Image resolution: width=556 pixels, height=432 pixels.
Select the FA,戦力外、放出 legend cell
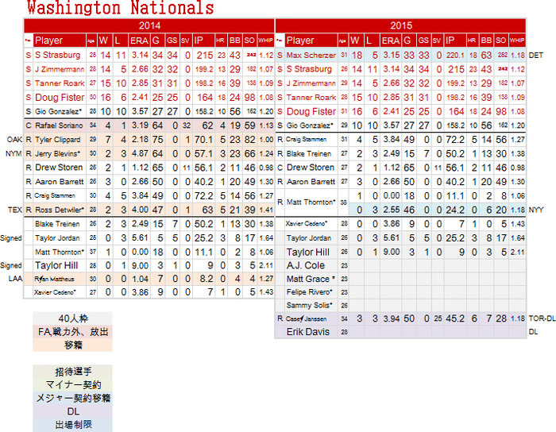tap(73, 332)
